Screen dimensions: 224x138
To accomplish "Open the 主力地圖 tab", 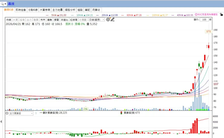I will click(58, 10).
